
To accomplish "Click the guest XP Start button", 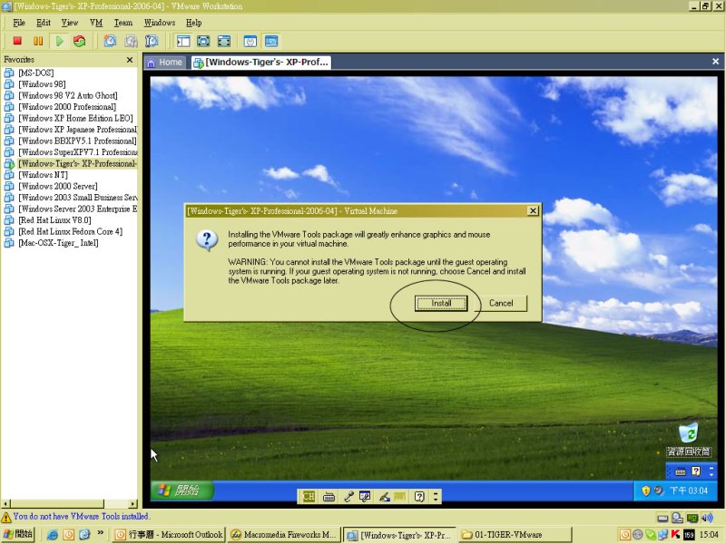I will pos(182,491).
